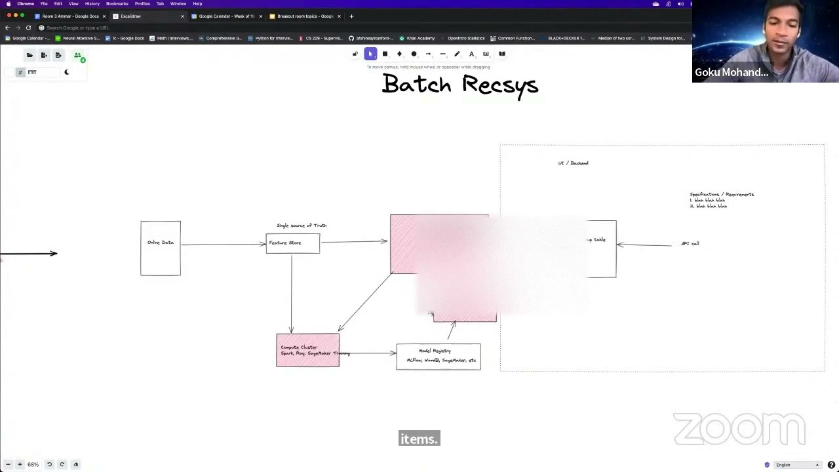Viewport: 839px width, 472px height.
Task: Open the History menu
Action: (x=92, y=3)
